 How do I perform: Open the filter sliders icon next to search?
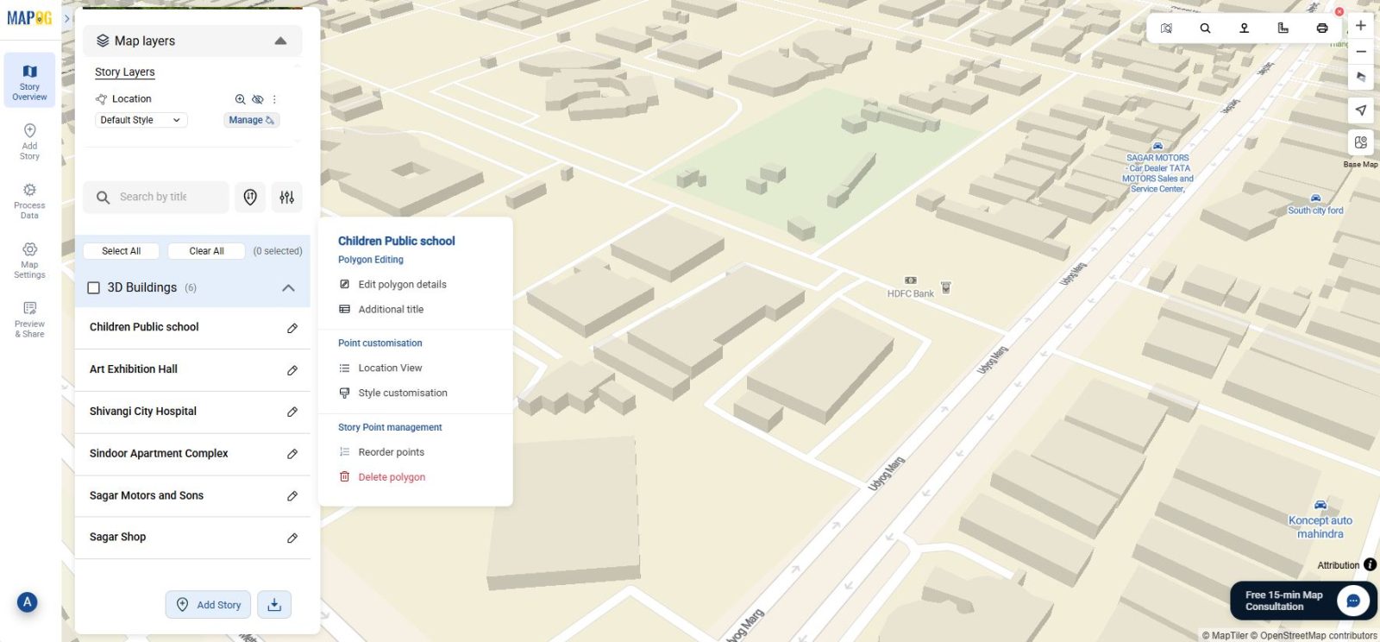click(x=287, y=198)
